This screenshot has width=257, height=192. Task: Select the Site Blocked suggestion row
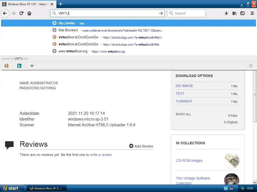[x=128, y=30]
